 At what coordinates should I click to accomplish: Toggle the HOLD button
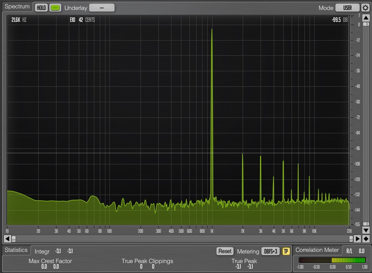[x=41, y=8]
